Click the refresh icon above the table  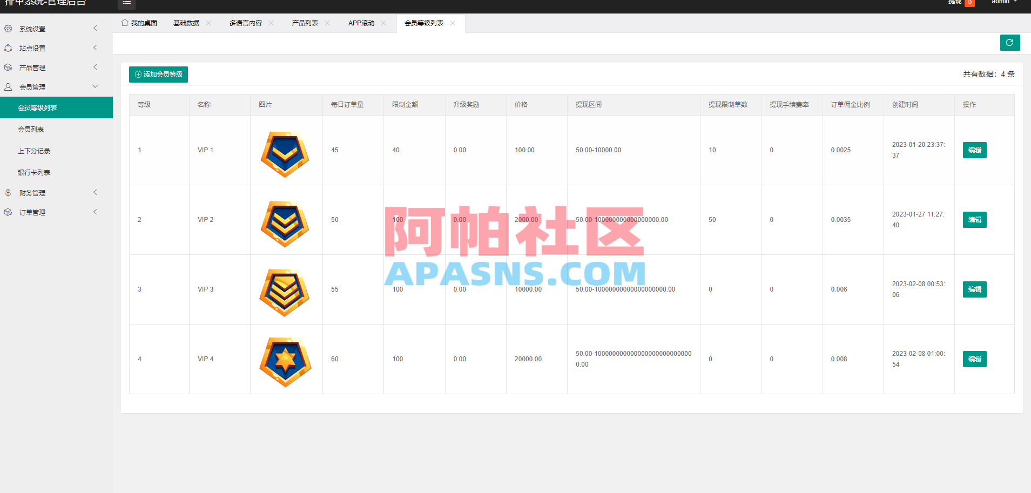pyautogui.click(x=1010, y=43)
